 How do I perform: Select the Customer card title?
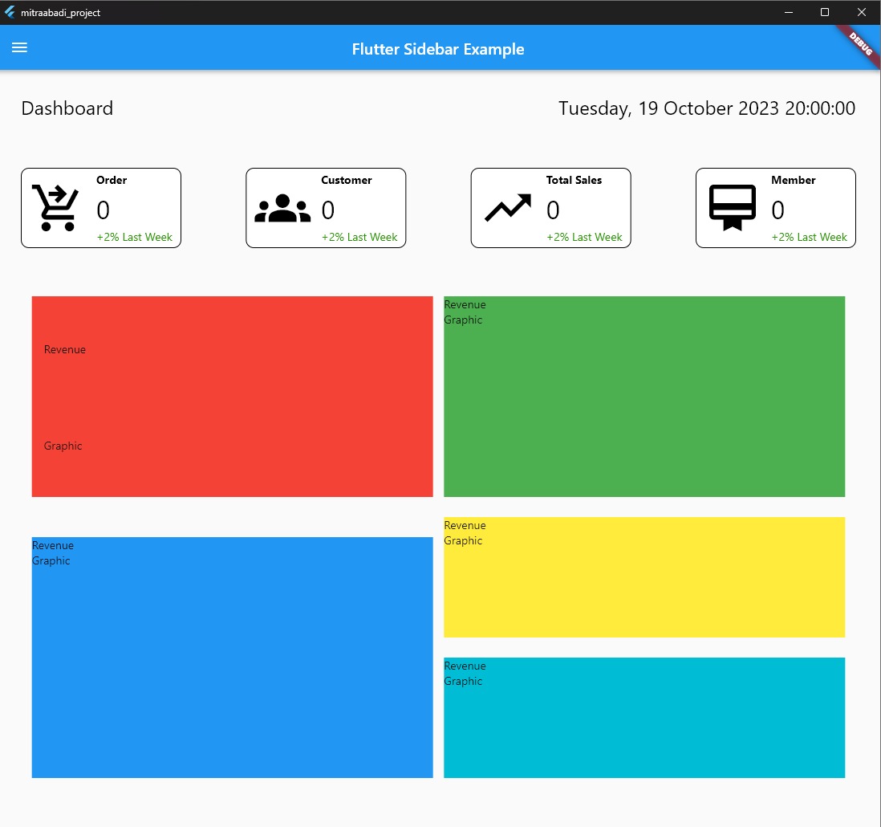pos(346,180)
